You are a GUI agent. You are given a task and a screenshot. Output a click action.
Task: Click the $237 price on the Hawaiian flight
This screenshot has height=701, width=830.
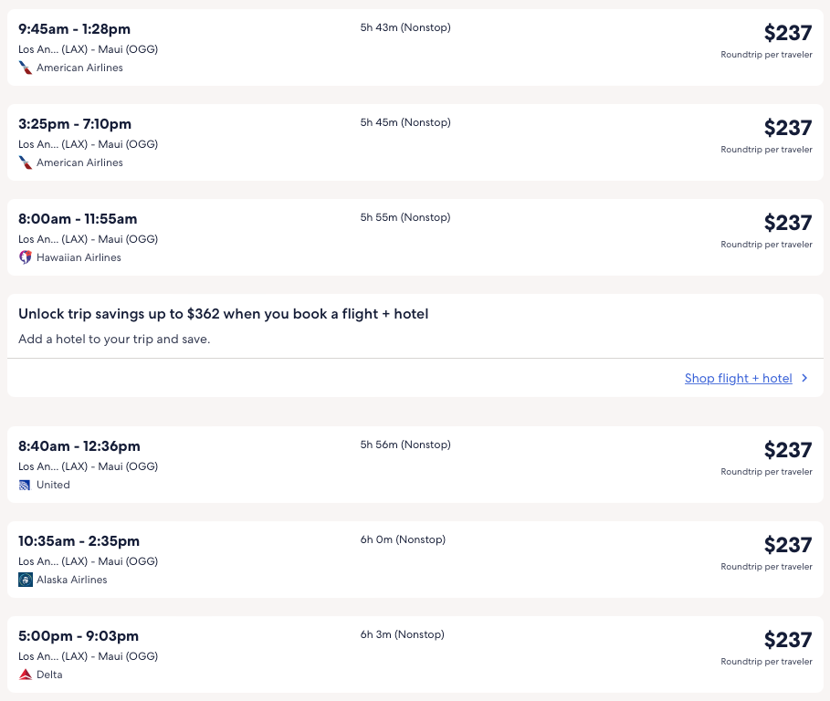tap(787, 223)
